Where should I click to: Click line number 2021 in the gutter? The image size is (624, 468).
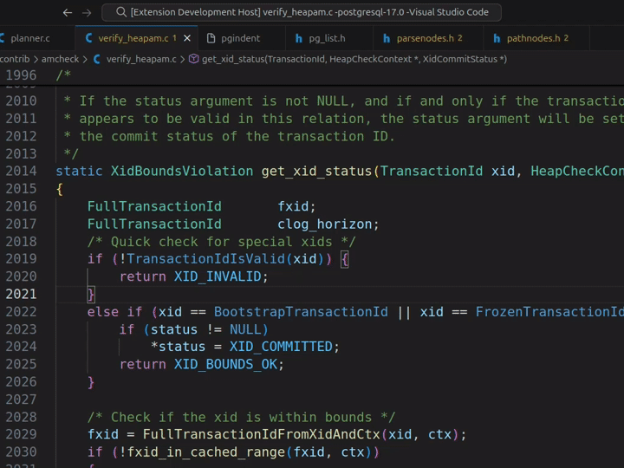point(21,294)
